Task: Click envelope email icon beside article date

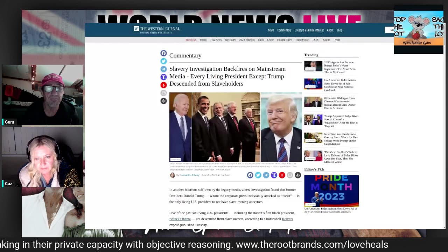Action: [x=290, y=175]
